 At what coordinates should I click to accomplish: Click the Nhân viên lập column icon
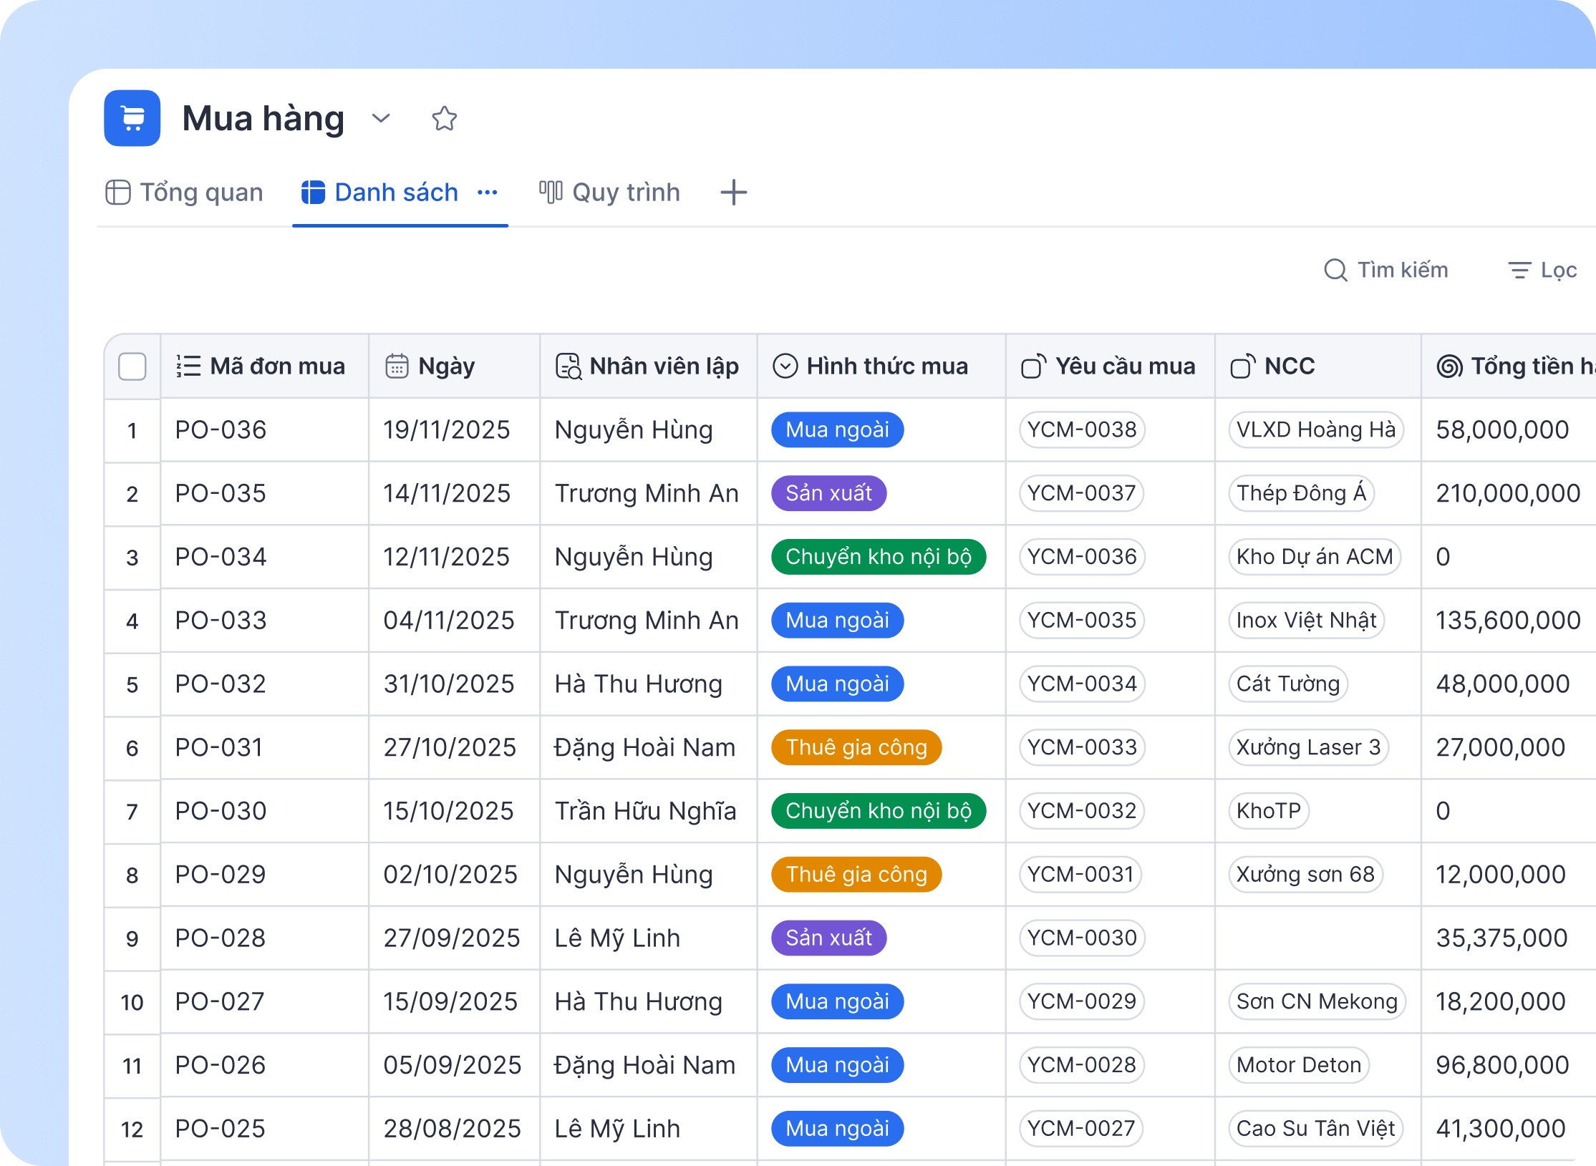coord(569,366)
